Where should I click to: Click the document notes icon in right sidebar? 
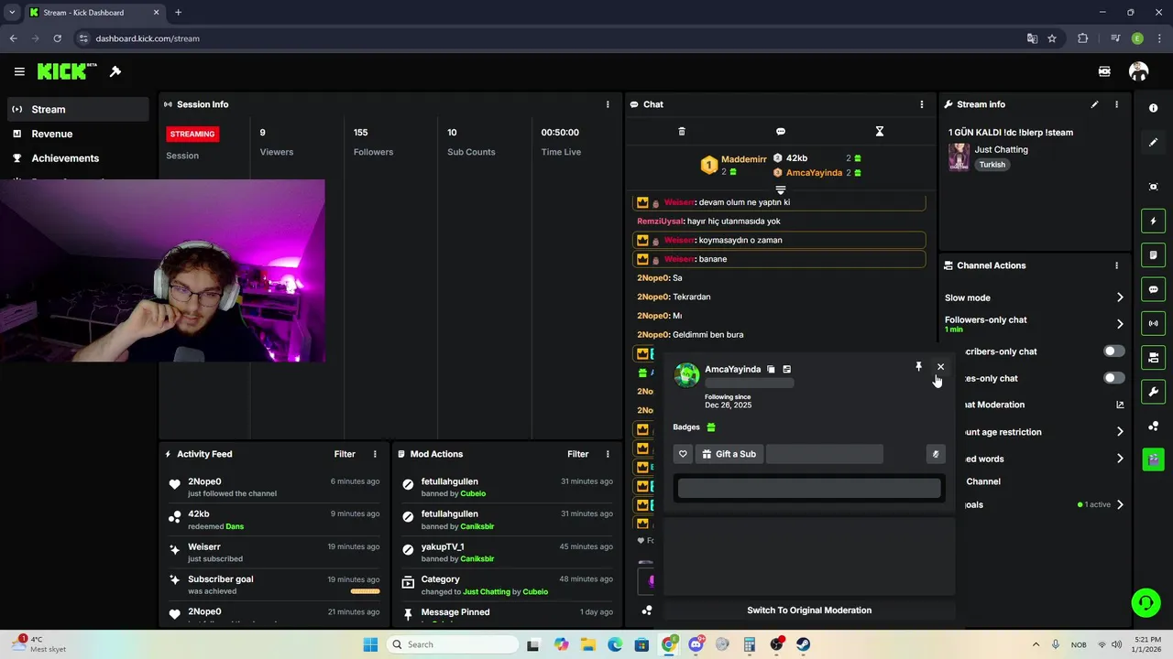[x=1153, y=255]
